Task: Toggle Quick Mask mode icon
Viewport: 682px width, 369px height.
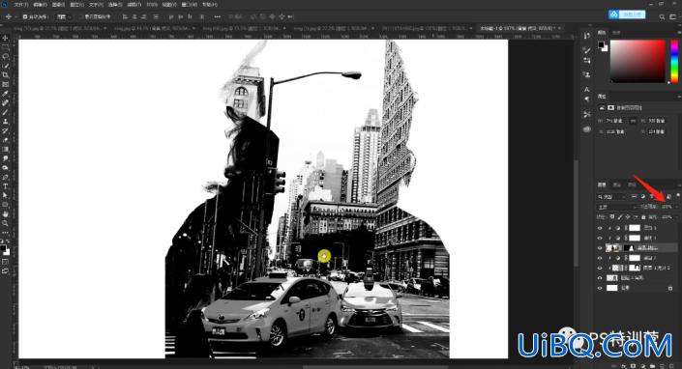Action: 5,262
